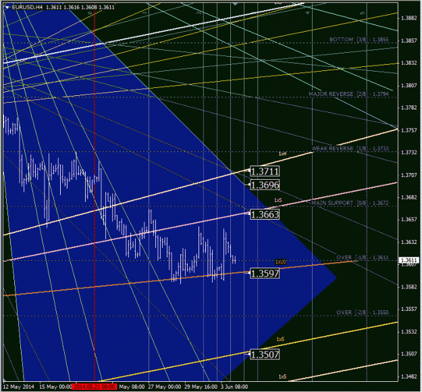Click the BOTTOM [3/8] - 1.3855 level label
The width and height of the screenshot is (422, 392).
pos(359,40)
